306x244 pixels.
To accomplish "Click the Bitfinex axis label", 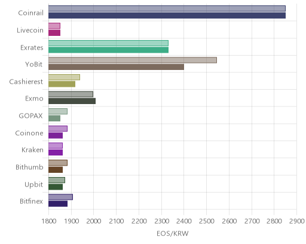I will 31,202.
